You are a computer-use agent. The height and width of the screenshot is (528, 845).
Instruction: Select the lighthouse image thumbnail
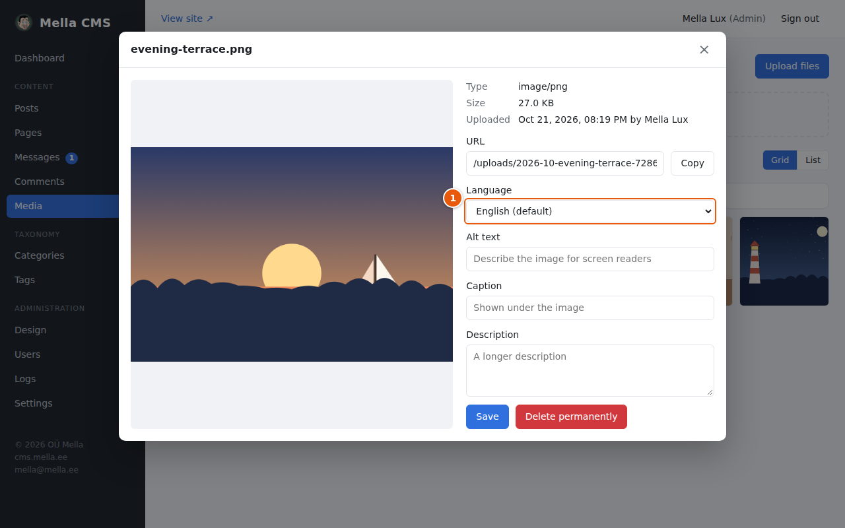pyautogui.click(x=784, y=261)
